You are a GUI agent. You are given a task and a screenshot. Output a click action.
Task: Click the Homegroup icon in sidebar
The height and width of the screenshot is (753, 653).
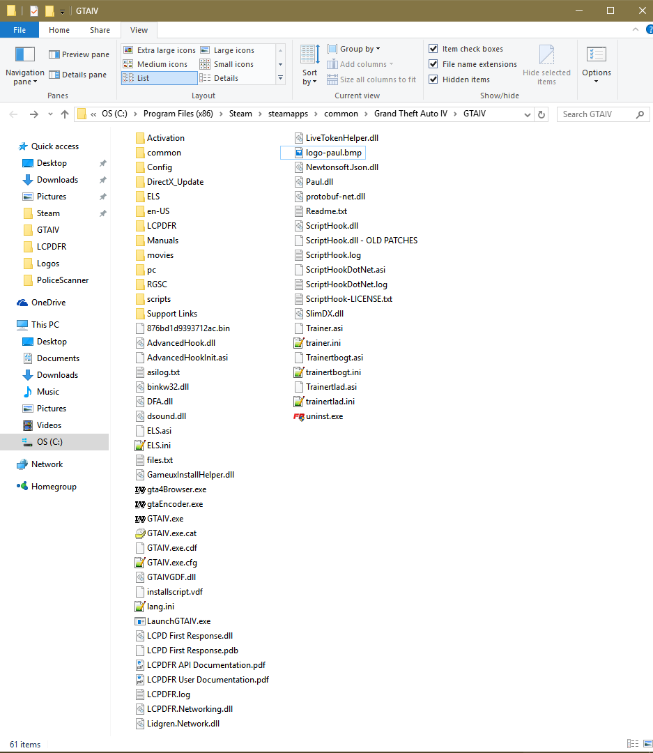click(x=22, y=486)
